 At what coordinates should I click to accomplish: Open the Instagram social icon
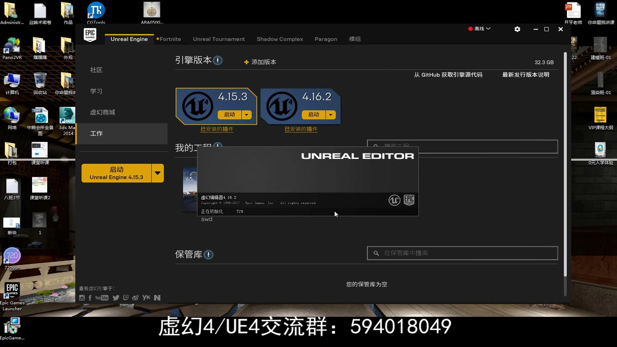pyautogui.click(x=82, y=298)
